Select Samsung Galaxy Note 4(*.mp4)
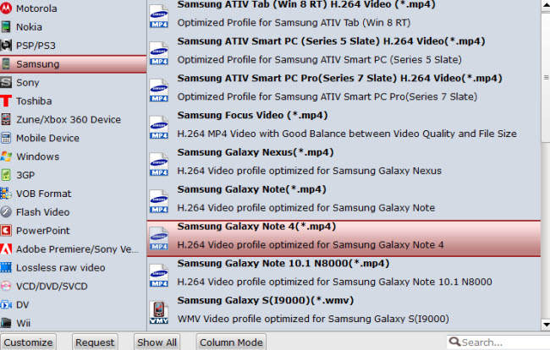 (x=344, y=238)
